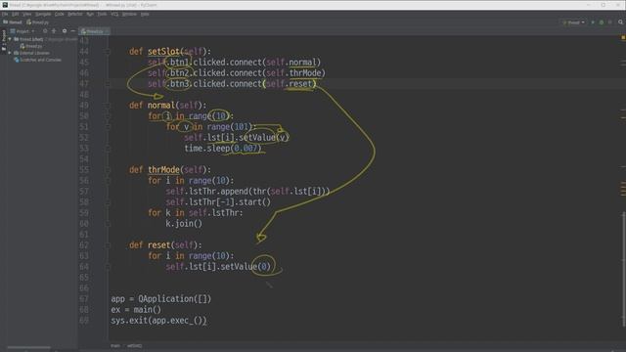The width and height of the screenshot is (626, 352).
Task: Fold the reset method at line 62
Action: click(108, 245)
